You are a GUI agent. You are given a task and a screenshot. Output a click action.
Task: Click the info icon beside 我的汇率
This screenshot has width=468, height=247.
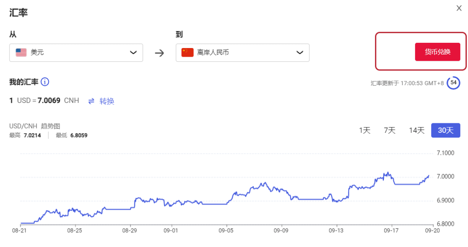45,82
